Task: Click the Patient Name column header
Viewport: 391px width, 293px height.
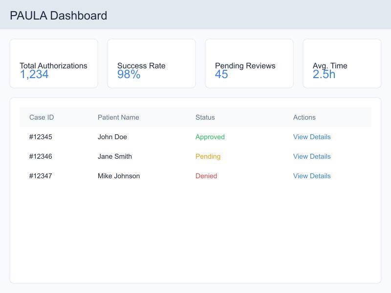Action: click(x=118, y=117)
